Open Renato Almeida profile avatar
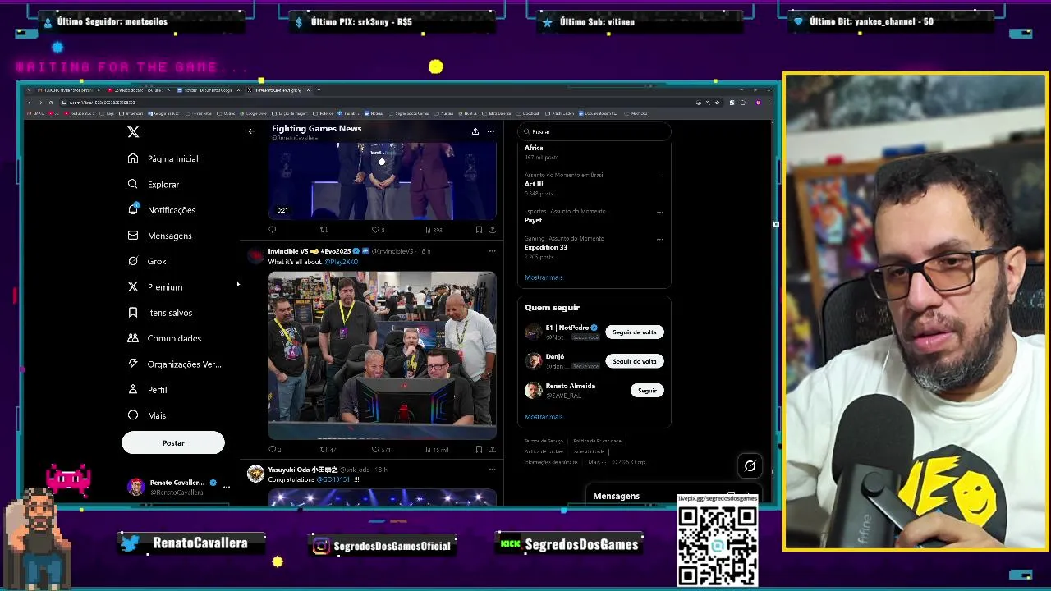Viewport: 1051px width, 591px height. (x=534, y=391)
